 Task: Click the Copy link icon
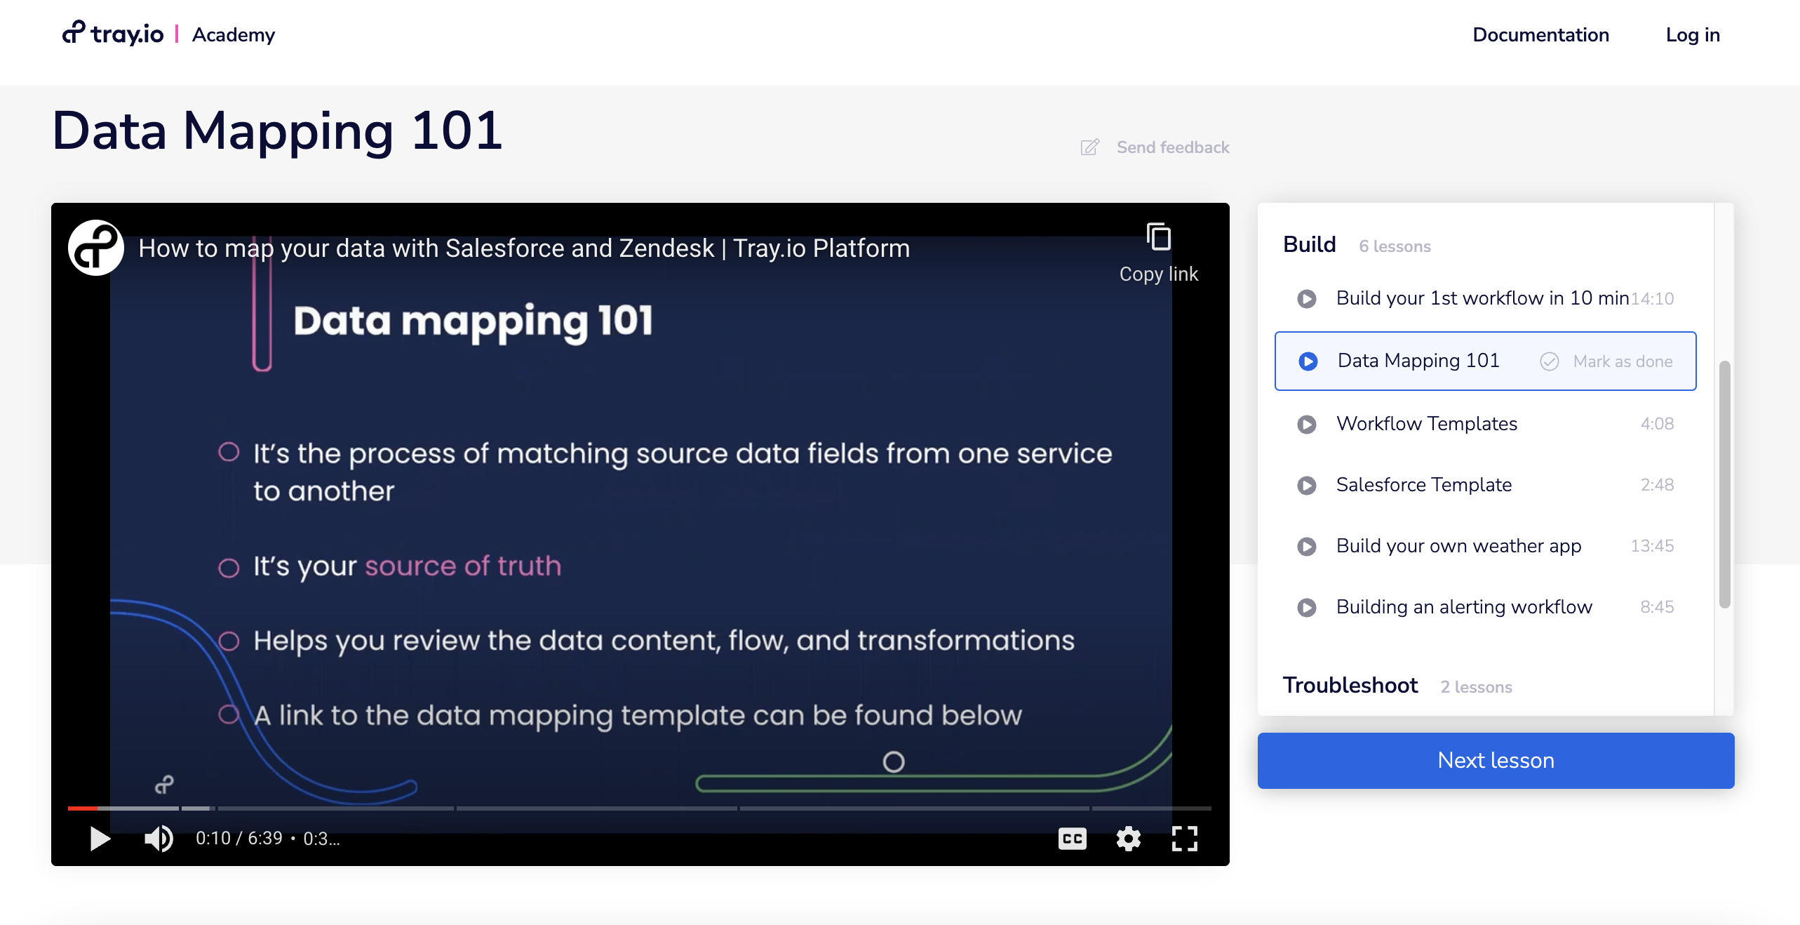(x=1158, y=237)
